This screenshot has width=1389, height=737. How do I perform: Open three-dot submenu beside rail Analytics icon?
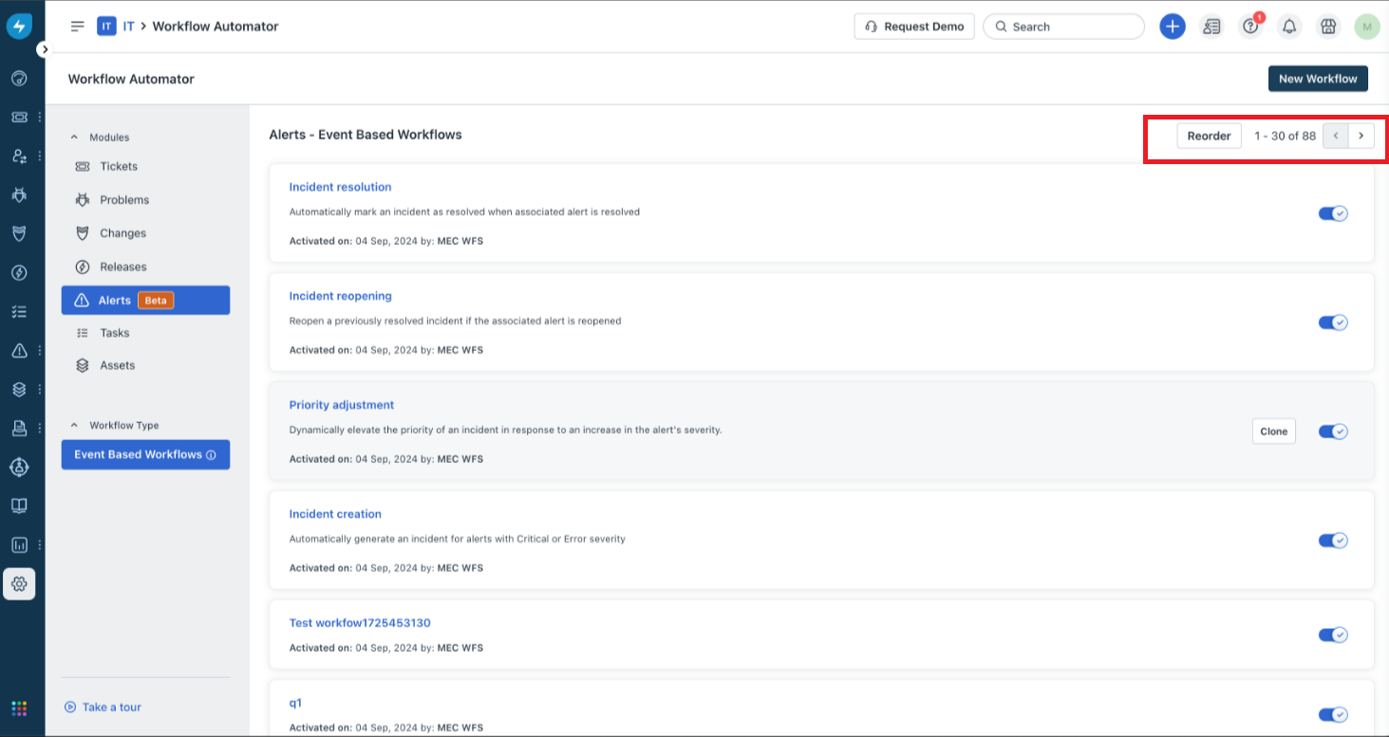click(x=40, y=544)
